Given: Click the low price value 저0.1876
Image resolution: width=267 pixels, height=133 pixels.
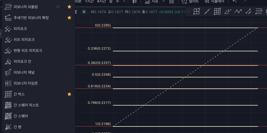Looking at the screenshot, I should [133, 12].
